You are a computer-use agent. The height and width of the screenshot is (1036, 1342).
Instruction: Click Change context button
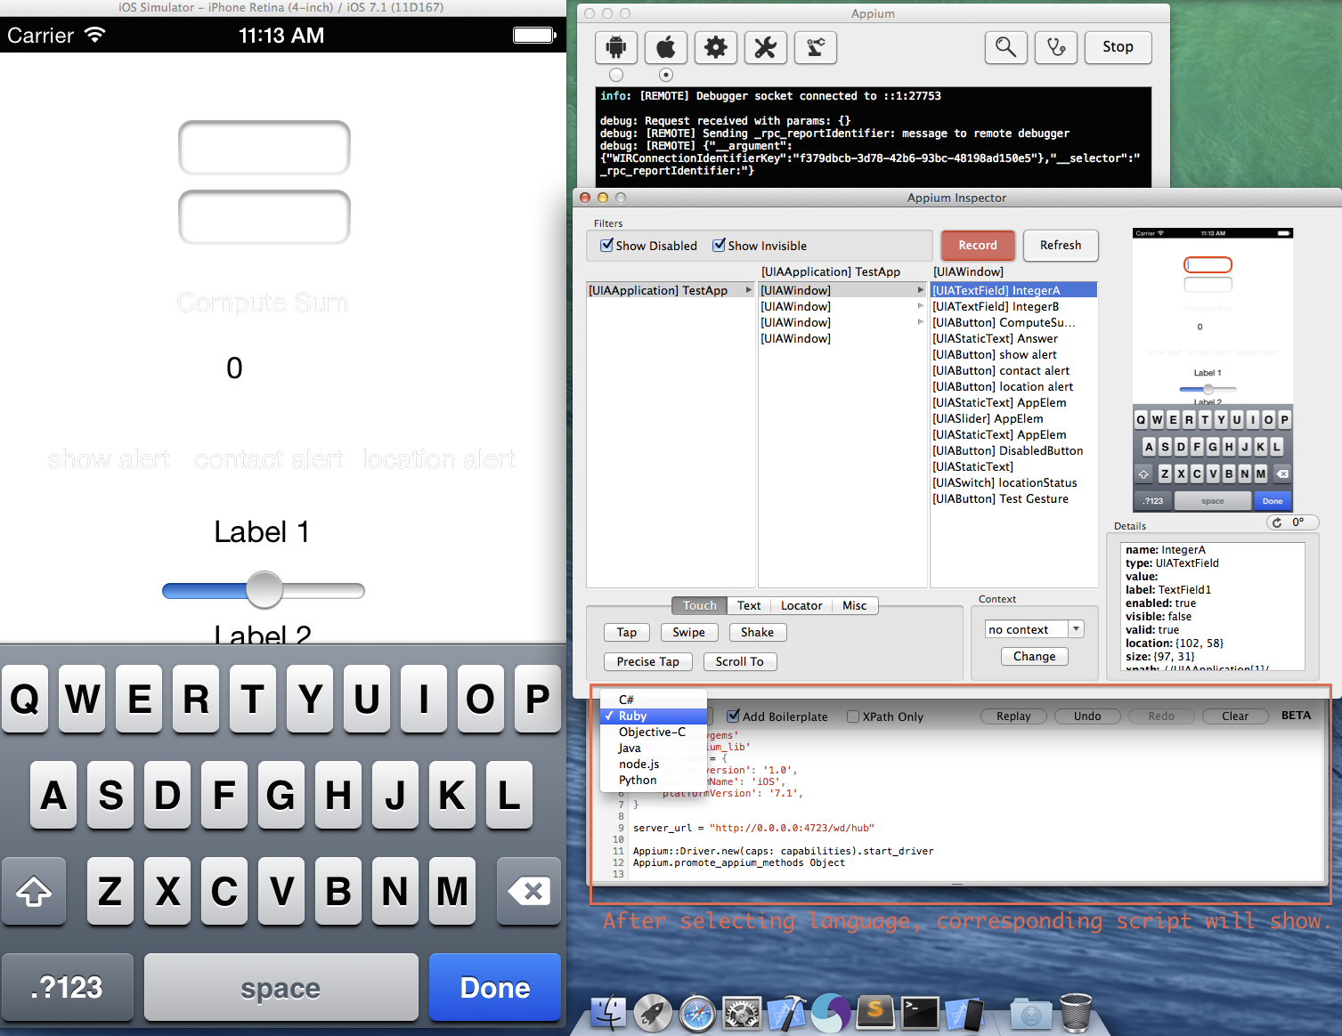tap(1034, 656)
